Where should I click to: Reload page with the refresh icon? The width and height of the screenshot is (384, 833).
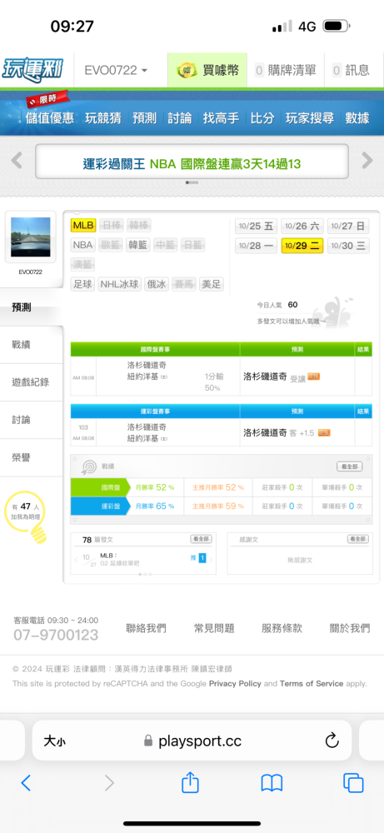point(332,741)
